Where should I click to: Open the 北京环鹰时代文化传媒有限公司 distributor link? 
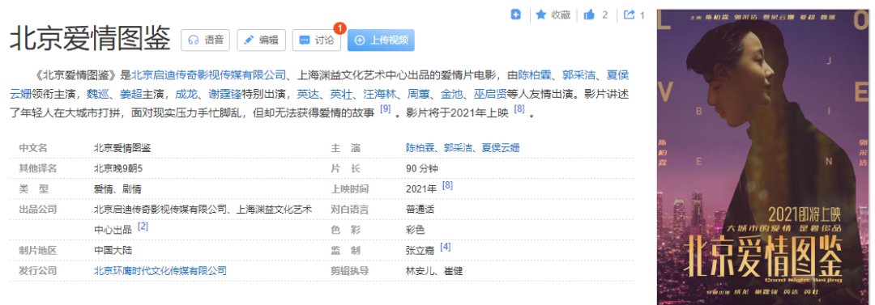160,271
